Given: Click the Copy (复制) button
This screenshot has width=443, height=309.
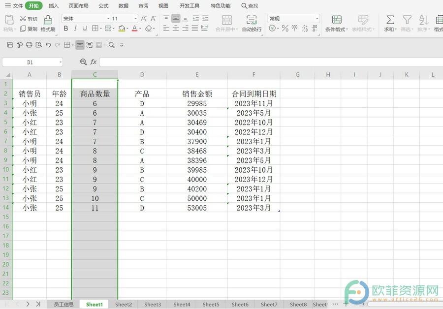Looking at the screenshot, I should point(28,29).
